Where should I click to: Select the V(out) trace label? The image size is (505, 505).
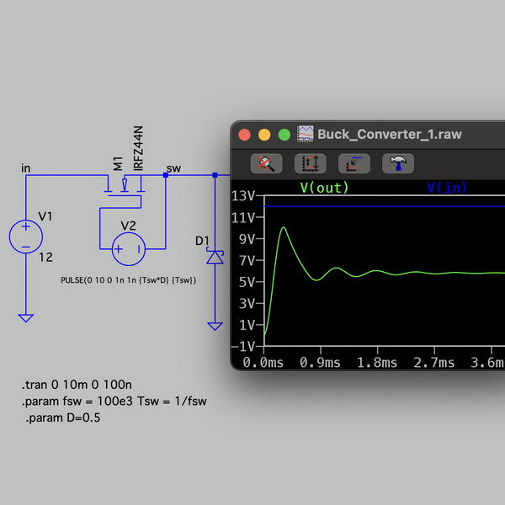click(x=324, y=188)
